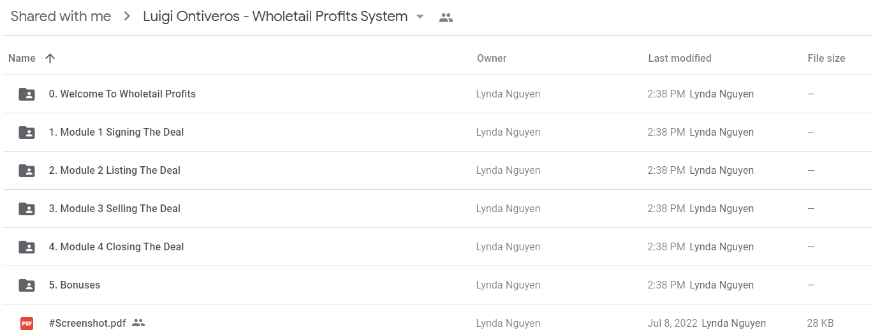Click 2:38 PM modified time in Module 3 row
Viewport: 873px width, 335px height.
click(x=666, y=208)
